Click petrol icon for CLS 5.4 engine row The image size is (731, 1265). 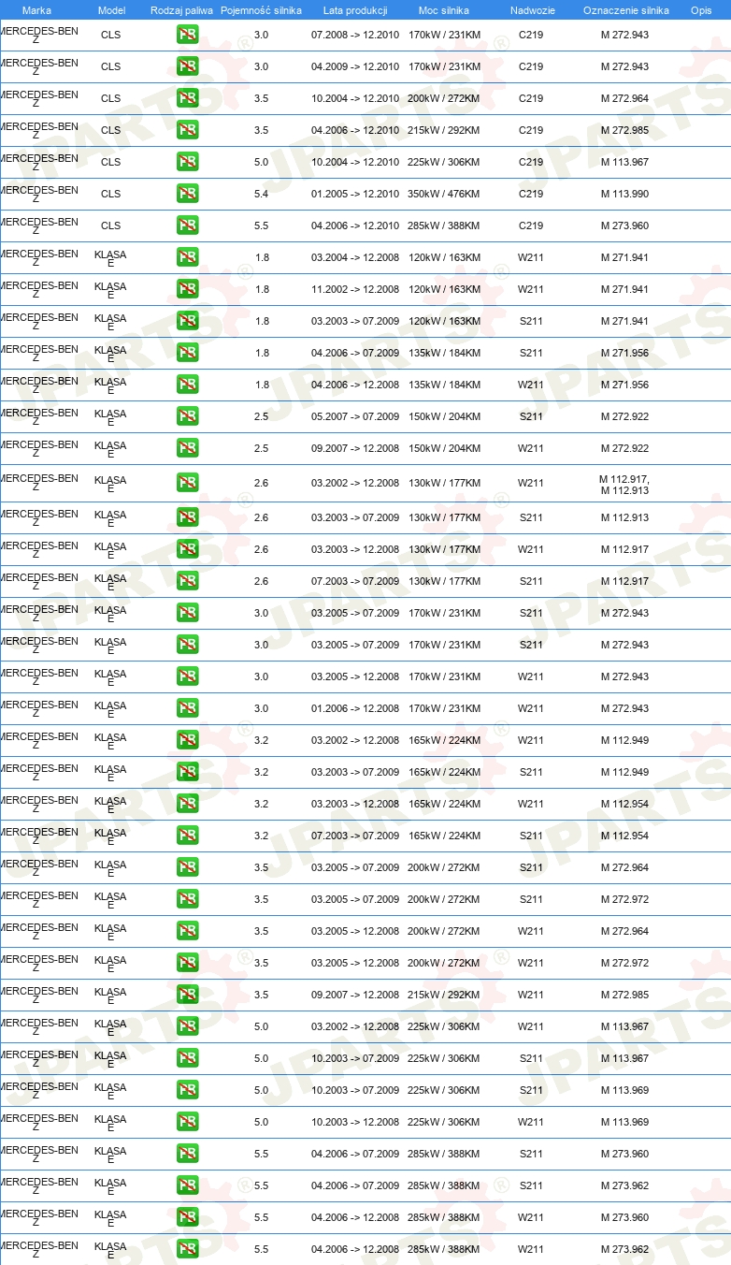187,194
